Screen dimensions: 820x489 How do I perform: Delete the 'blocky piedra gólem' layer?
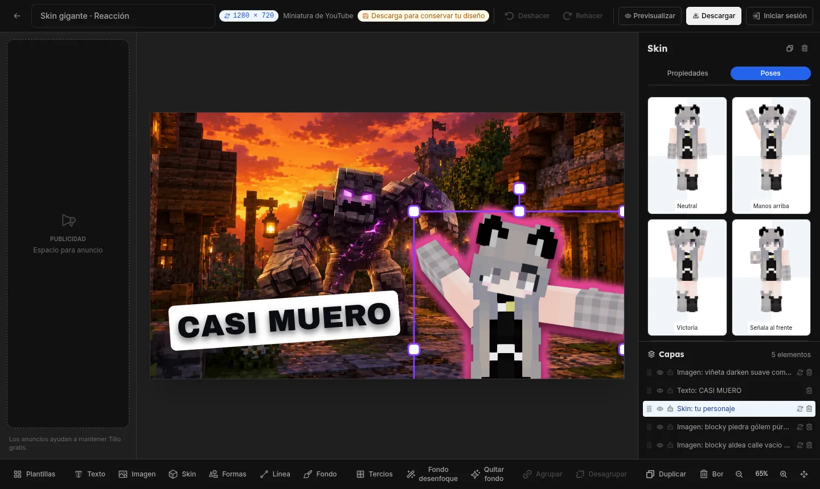click(809, 427)
